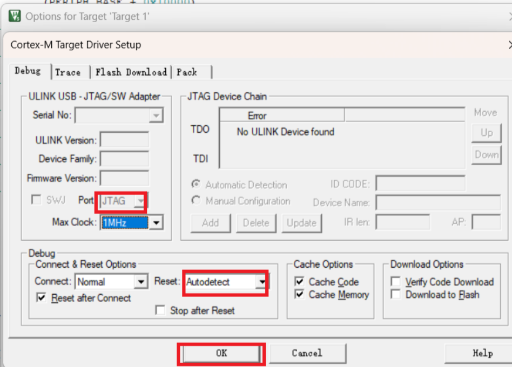
Task: Confirm the dialog with OK
Action: click(221, 354)
